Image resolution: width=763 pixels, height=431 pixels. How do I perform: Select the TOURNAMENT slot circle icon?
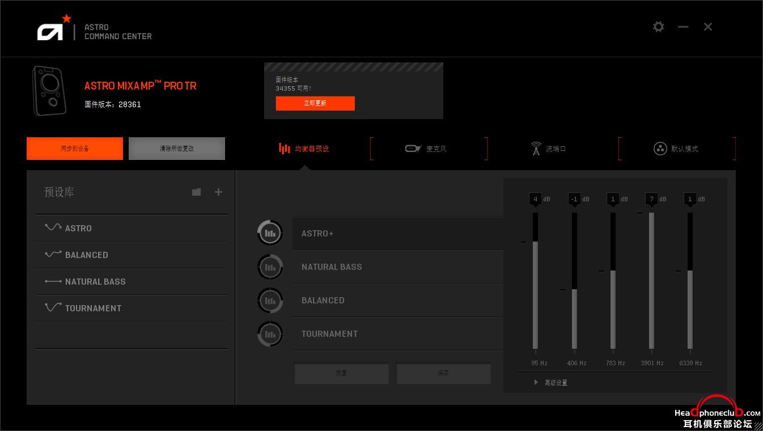pyautogui.click(x=270, y=333)
